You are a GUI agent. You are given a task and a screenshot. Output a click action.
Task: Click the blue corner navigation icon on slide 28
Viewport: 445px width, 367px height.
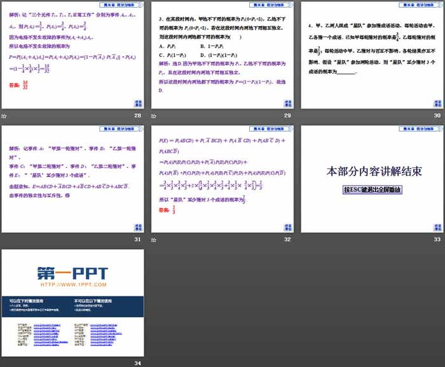pos(138,104)
